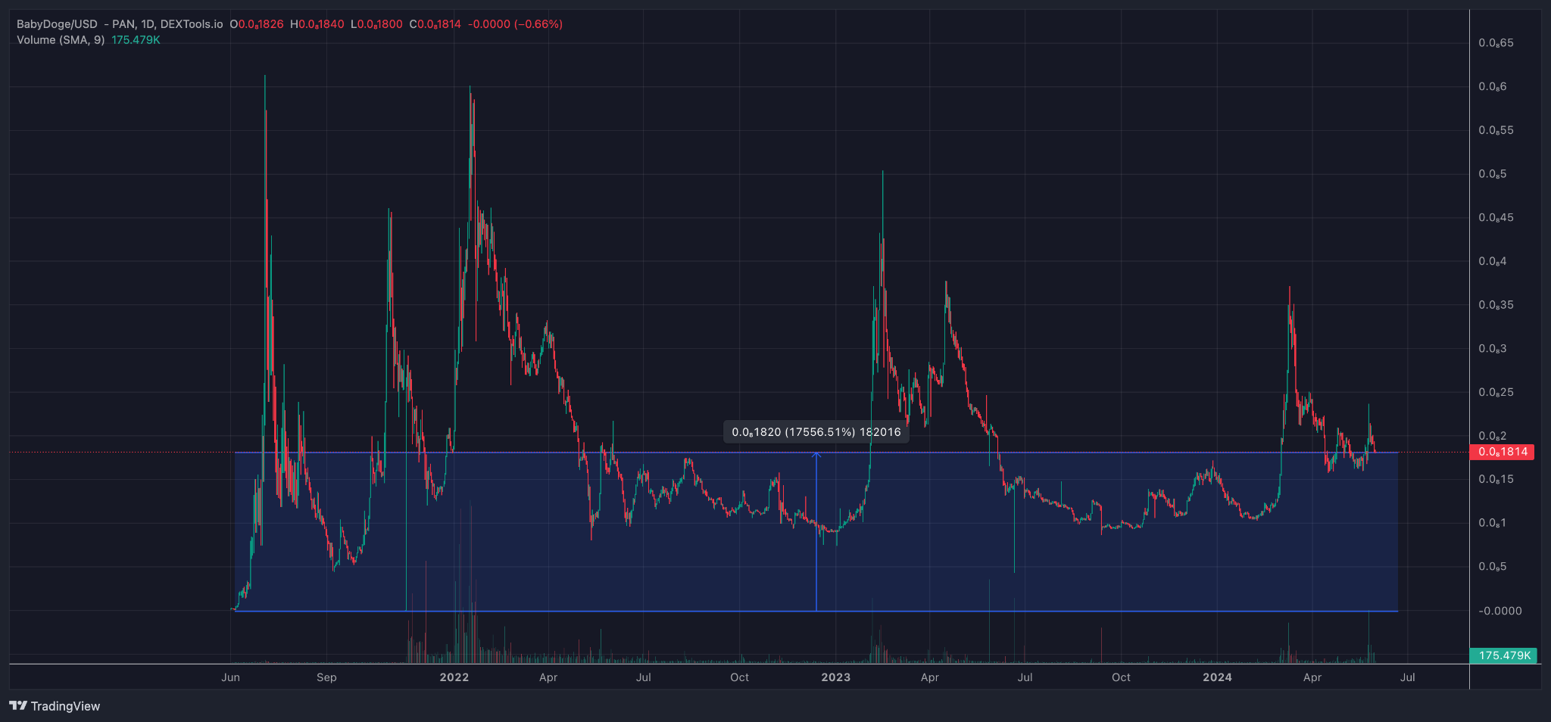Screen dimensions: 1551x722
Task: Click the Apr label right after 2024
Action: 1312,677
